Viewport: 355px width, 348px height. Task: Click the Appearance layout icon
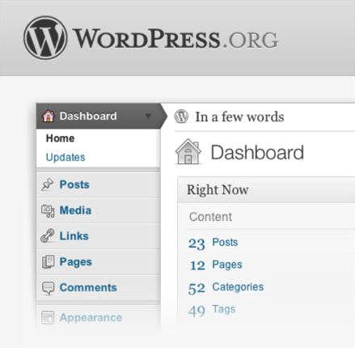coord(48,317)
